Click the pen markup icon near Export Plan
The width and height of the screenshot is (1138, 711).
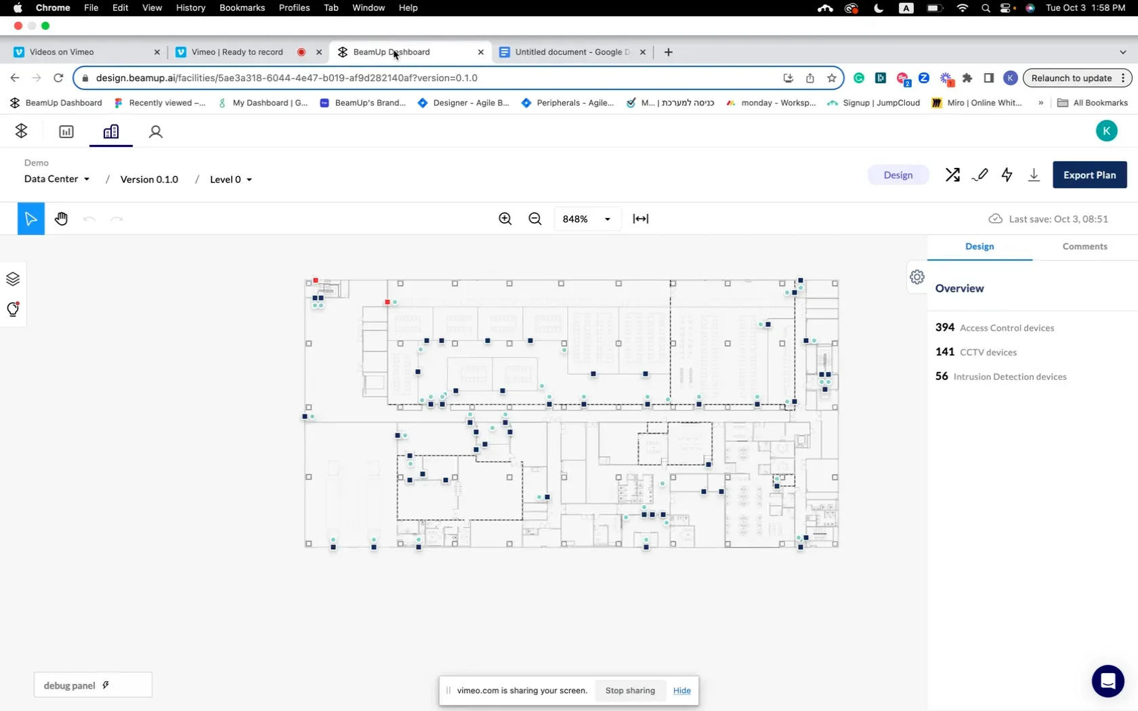pos(979,175)
